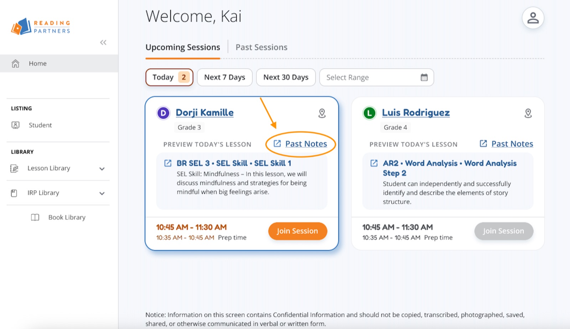Open Past Notes for Dorji Kamille
This screenshot has width=570, height=329.
[306, 144]
